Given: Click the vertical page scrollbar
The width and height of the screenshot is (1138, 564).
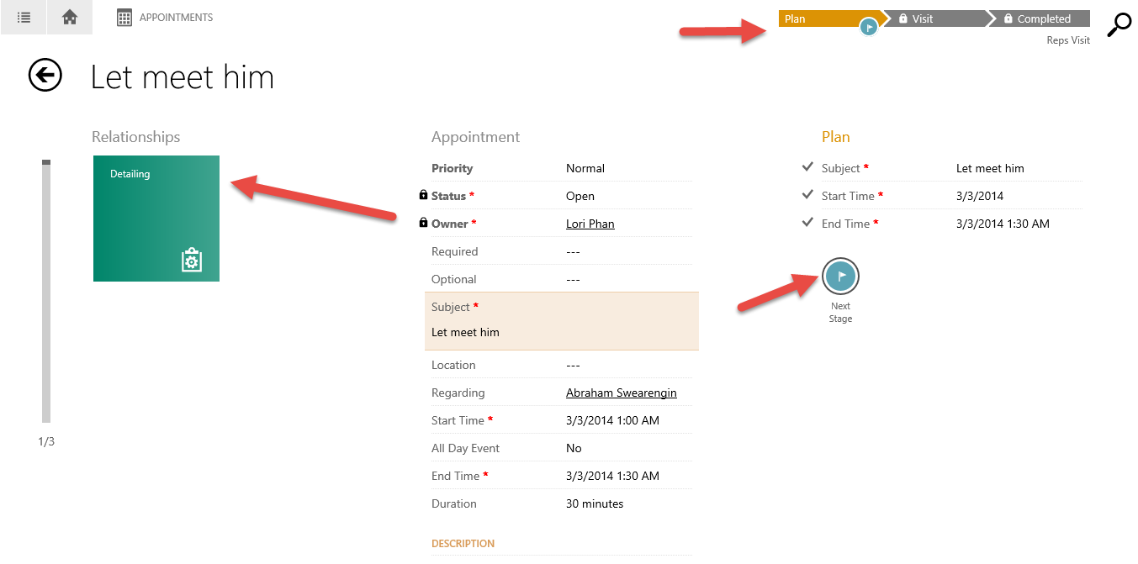Looking at the screenshot, I should pyautogui.click(x=46, y=290).
